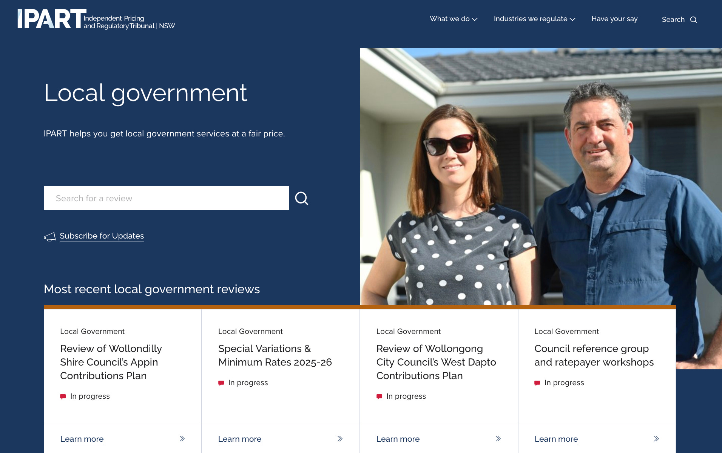Click the hero photo of the couple

(x=541, y=176)
